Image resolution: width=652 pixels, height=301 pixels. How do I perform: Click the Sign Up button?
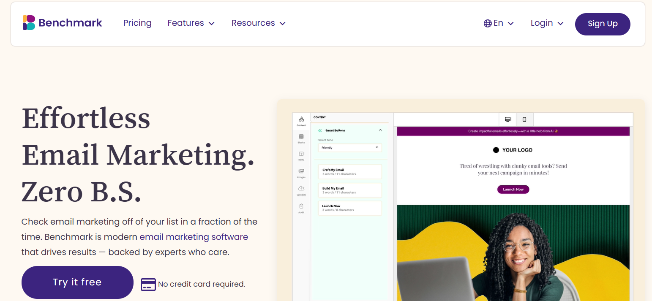click(x=603, y=24)
